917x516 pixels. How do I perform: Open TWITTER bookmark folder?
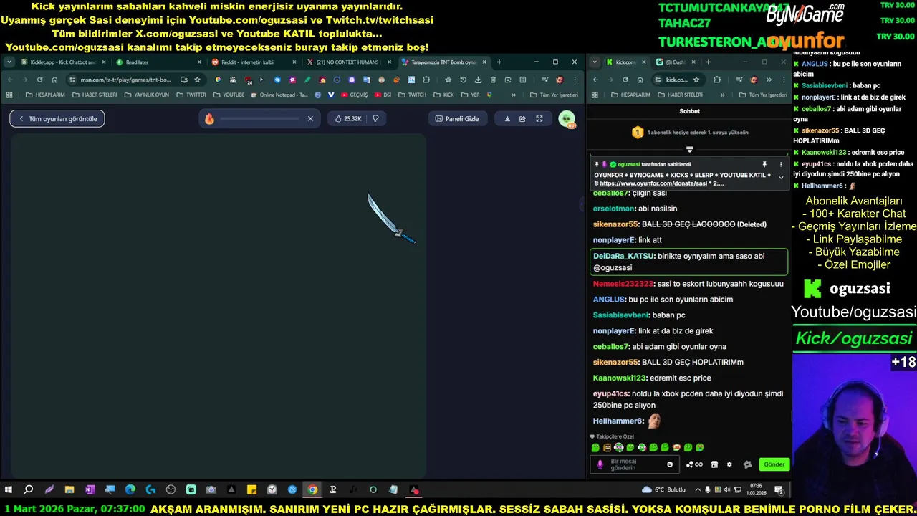[x=191, y=95]
